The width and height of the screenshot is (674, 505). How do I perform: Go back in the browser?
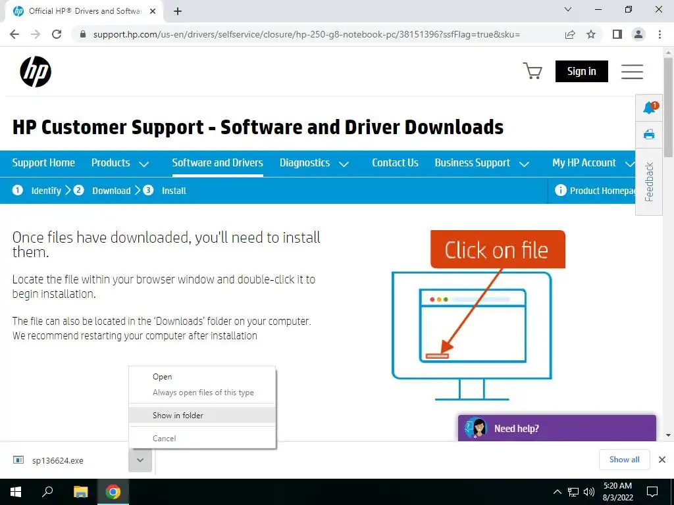point(14,34)
